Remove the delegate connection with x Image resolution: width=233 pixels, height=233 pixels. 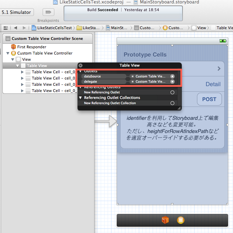[x=133, y=82]
